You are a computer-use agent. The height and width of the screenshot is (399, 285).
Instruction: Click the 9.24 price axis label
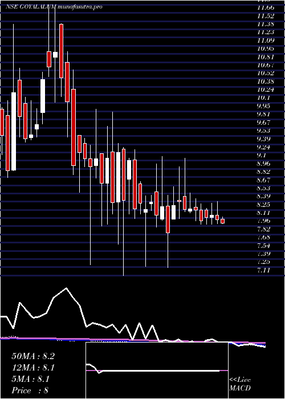(x=264, y=147)
